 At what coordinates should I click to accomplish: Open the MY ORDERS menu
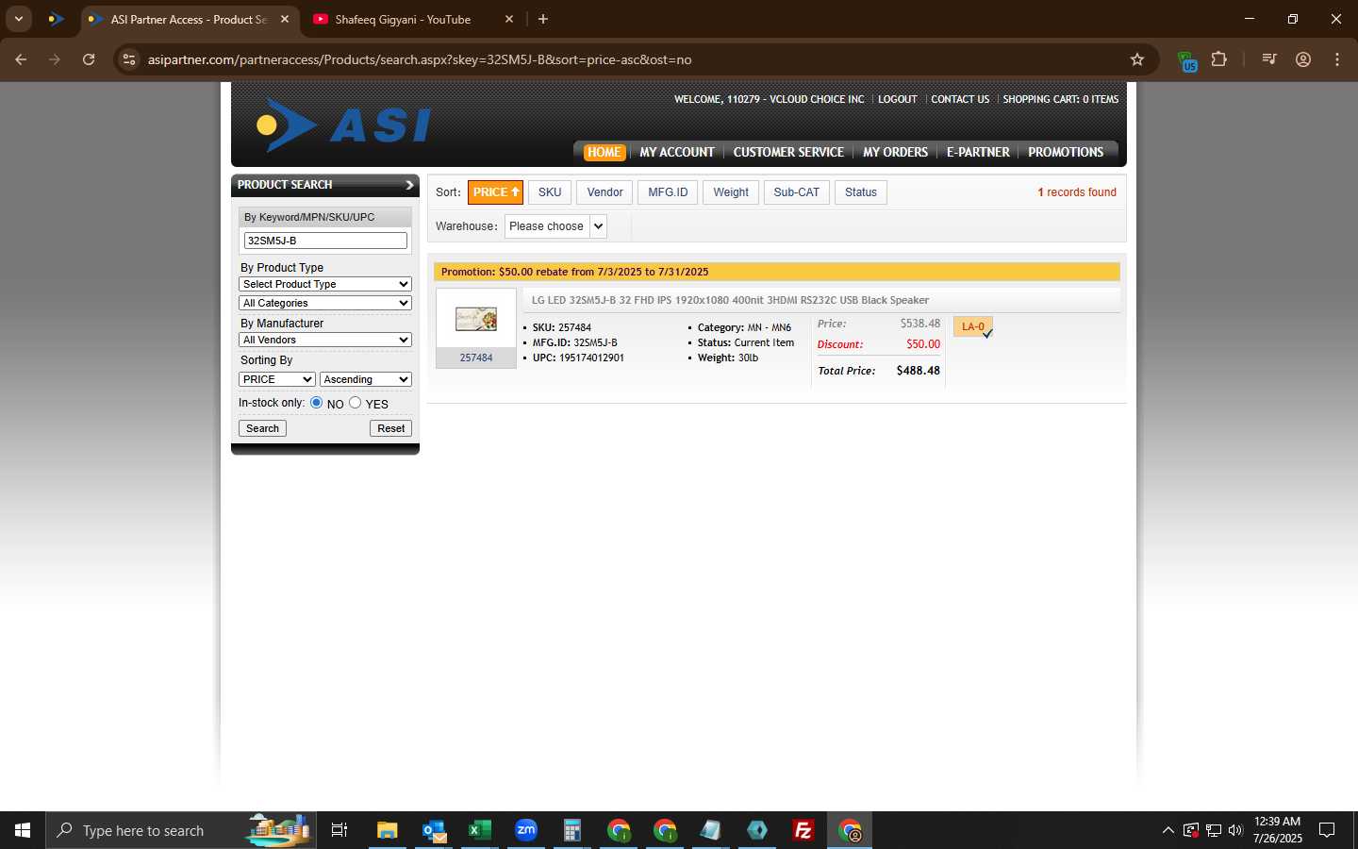[895, 152]
